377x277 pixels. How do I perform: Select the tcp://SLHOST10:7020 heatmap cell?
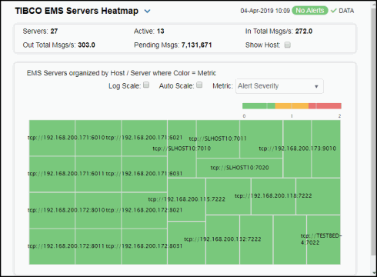(x=239, y=168)
